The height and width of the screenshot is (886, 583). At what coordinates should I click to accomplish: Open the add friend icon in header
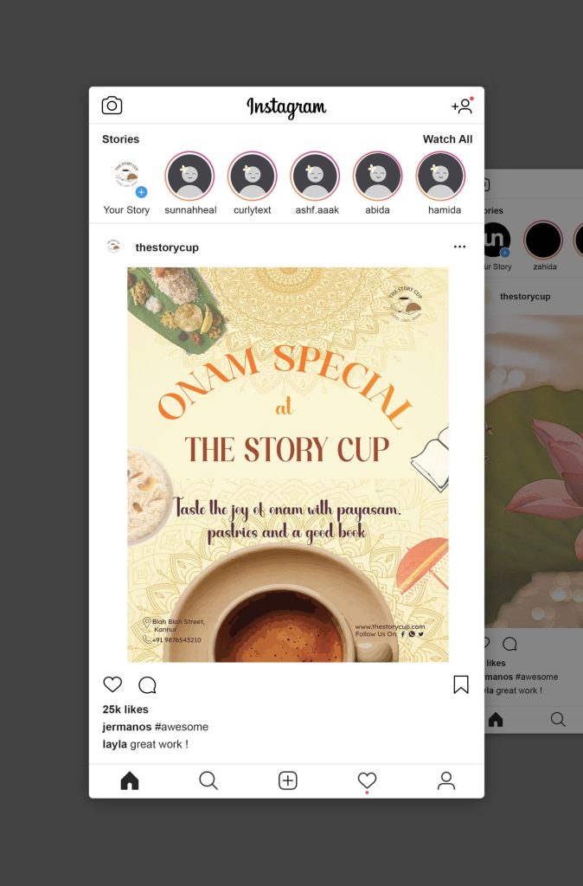click(462, 106)
